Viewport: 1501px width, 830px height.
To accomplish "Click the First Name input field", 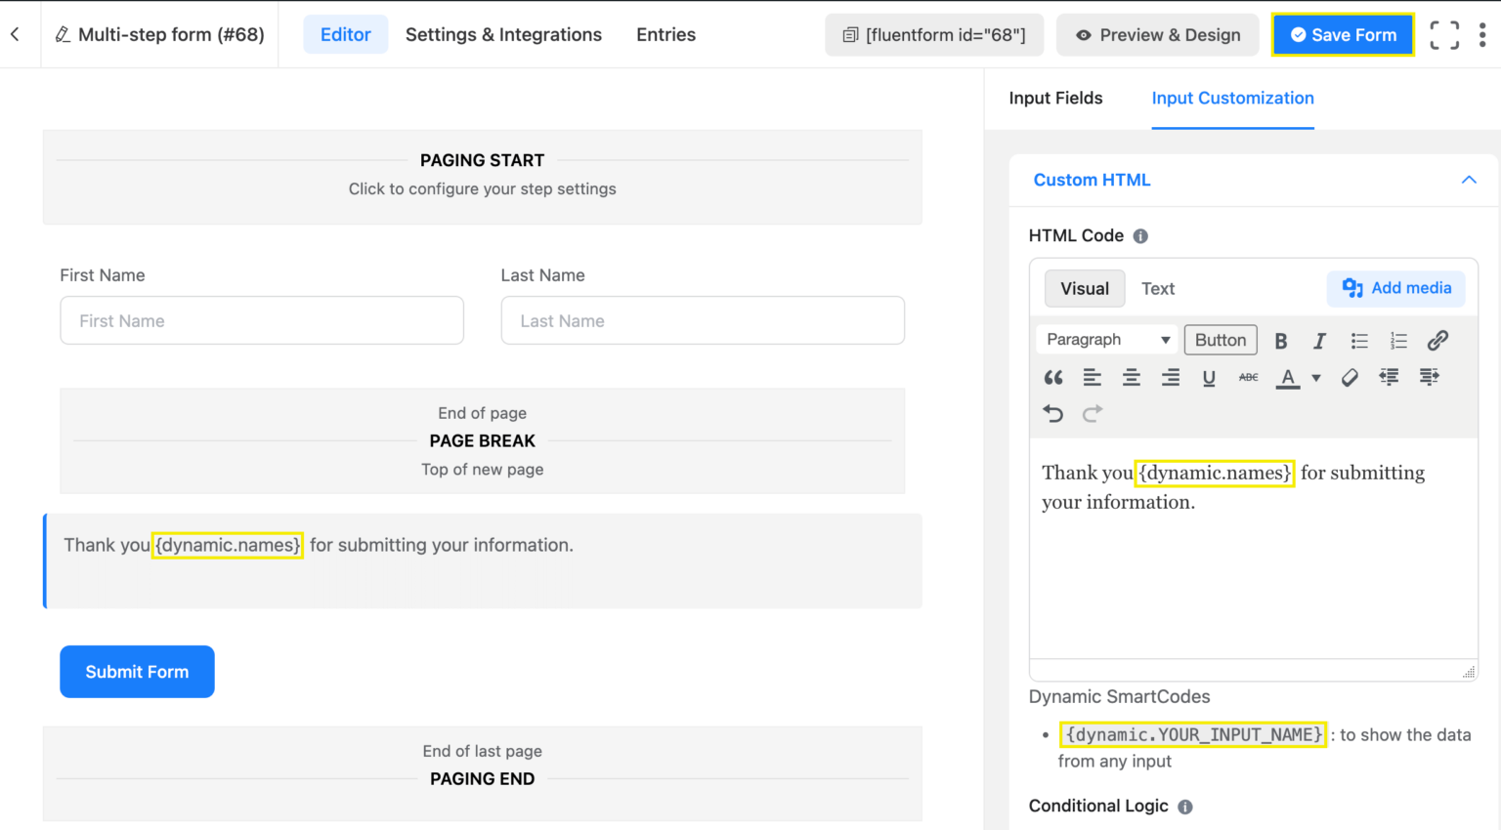I will pyautogui.click(x=261, y=320).
